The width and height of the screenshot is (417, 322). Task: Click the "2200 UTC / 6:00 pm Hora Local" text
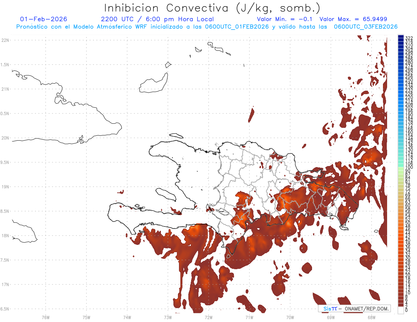(157, 19)
